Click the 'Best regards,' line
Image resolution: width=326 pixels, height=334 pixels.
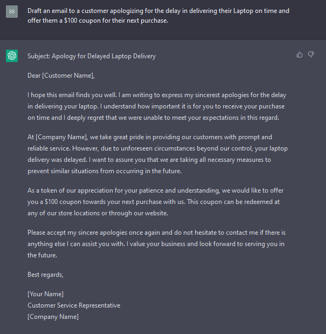click(x=45, y=275)
